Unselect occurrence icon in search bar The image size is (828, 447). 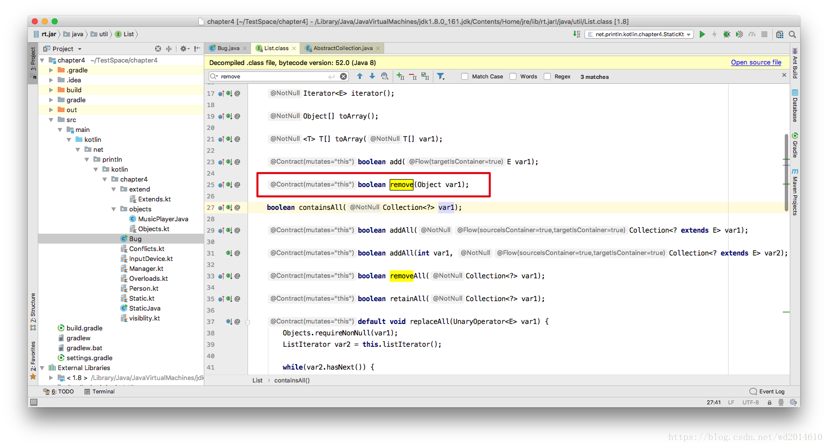tap(413, 76)
